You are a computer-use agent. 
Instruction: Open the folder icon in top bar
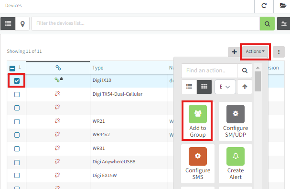[283, 6]
